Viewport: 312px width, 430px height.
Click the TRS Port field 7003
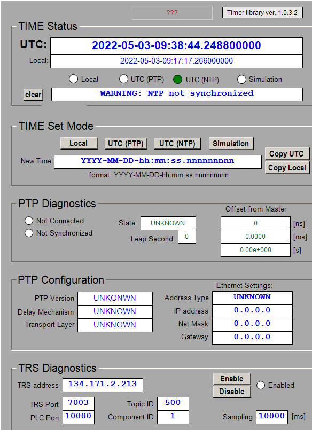[79, 404]
